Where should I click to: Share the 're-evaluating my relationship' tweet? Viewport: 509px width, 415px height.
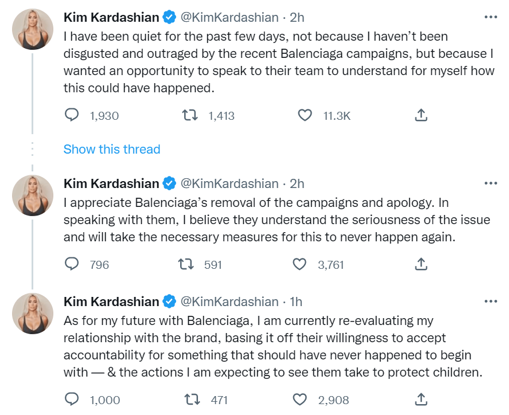coord(421,399)
